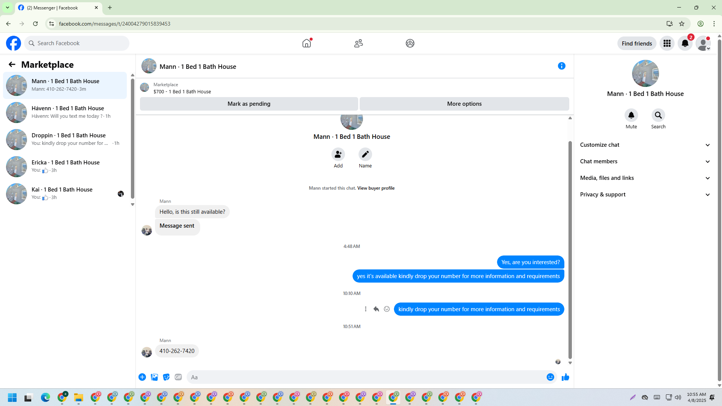The height and width of the screenshot is (406, 722).
Task: View site information icon in address bar
Action: click(52, 24)
